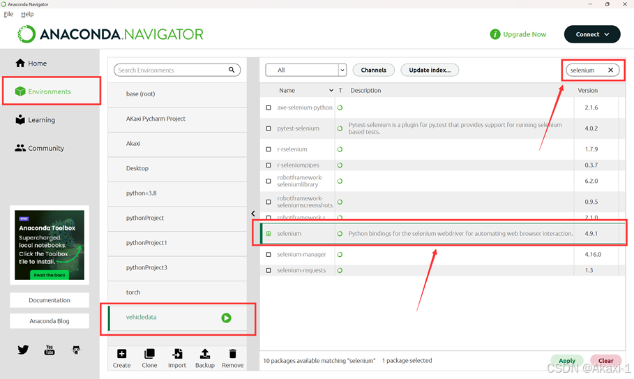Click the Name column sort arrow
634x379 pixels.
(x=331, y=91)
